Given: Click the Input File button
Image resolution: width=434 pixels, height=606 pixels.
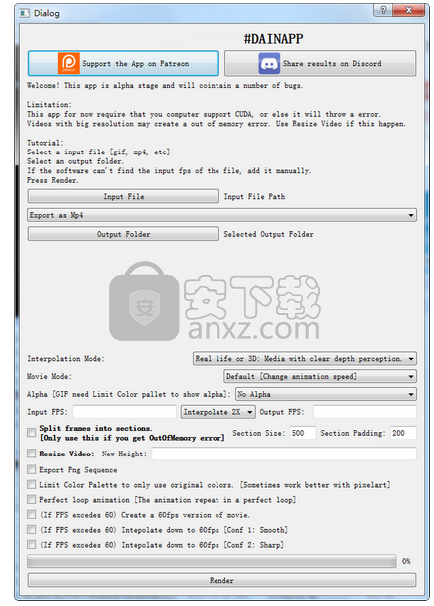Looking at the screenshot, I should point(124,196).
